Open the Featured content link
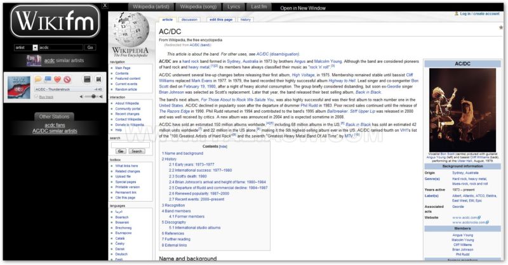 [x=128, y=79]
